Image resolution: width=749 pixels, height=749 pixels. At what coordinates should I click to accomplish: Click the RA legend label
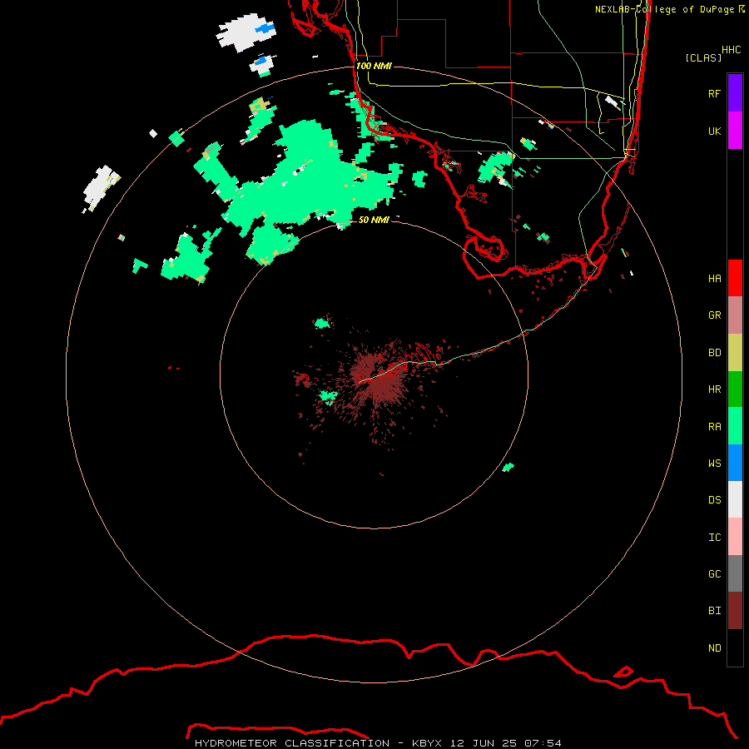pyautogui.click(x=714, y=427)
